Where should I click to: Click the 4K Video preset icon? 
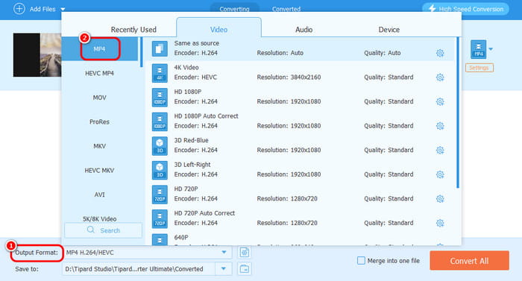coord(160,73)
